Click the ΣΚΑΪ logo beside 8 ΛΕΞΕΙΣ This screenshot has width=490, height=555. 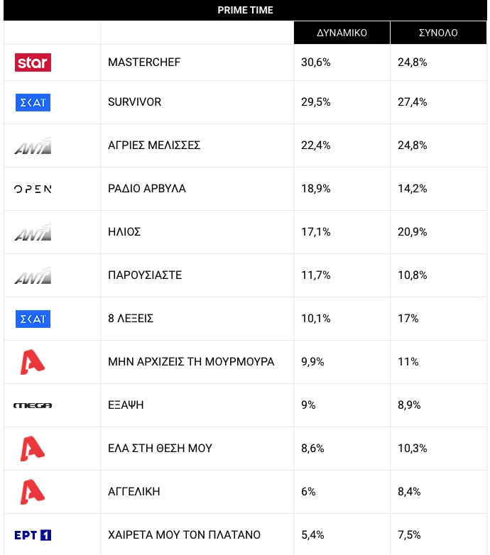[x=33, y=319]
